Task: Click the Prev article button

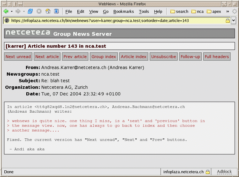Action: (75, 57)
